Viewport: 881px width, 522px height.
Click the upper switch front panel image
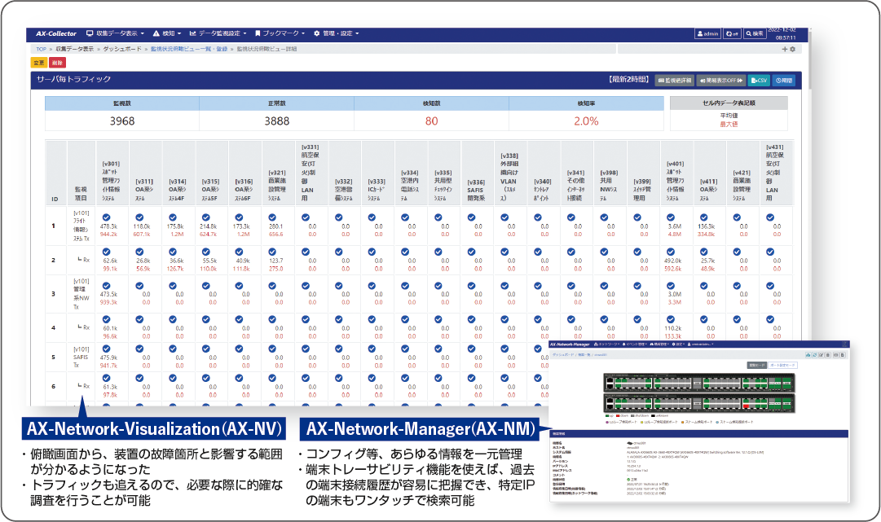pos(699,384)
